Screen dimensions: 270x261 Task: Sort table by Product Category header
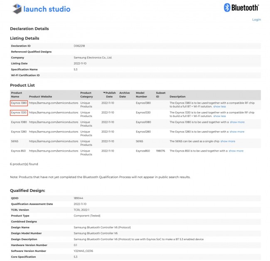click(87, 94)
